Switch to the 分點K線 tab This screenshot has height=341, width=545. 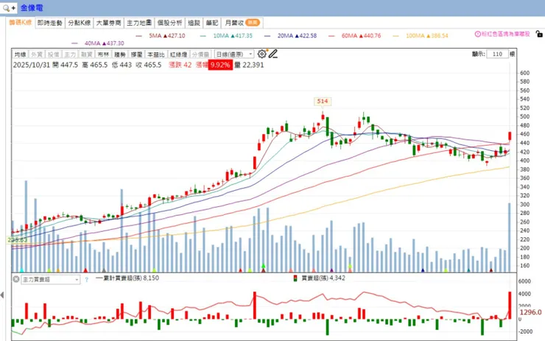coord(80,23)
